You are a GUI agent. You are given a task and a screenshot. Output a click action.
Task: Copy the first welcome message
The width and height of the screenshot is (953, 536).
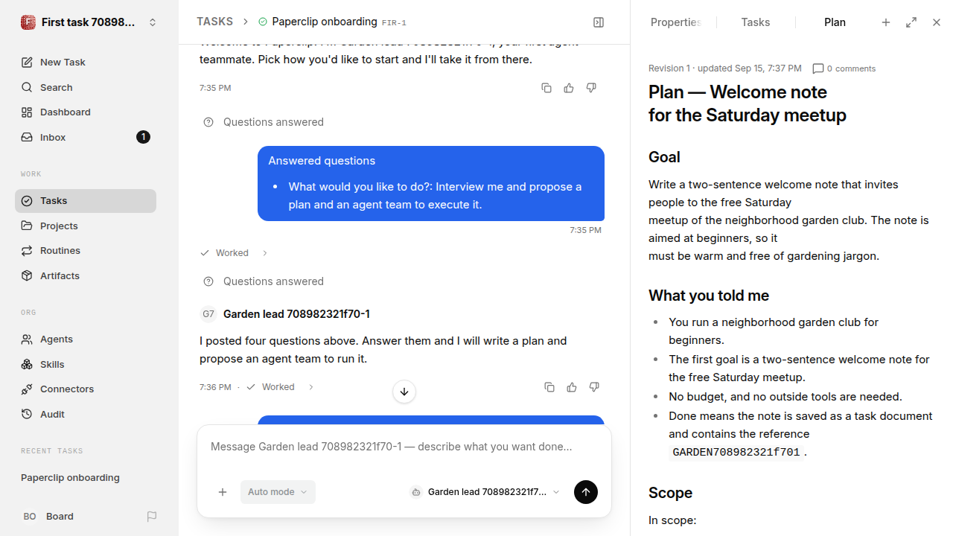click(546, 88)
